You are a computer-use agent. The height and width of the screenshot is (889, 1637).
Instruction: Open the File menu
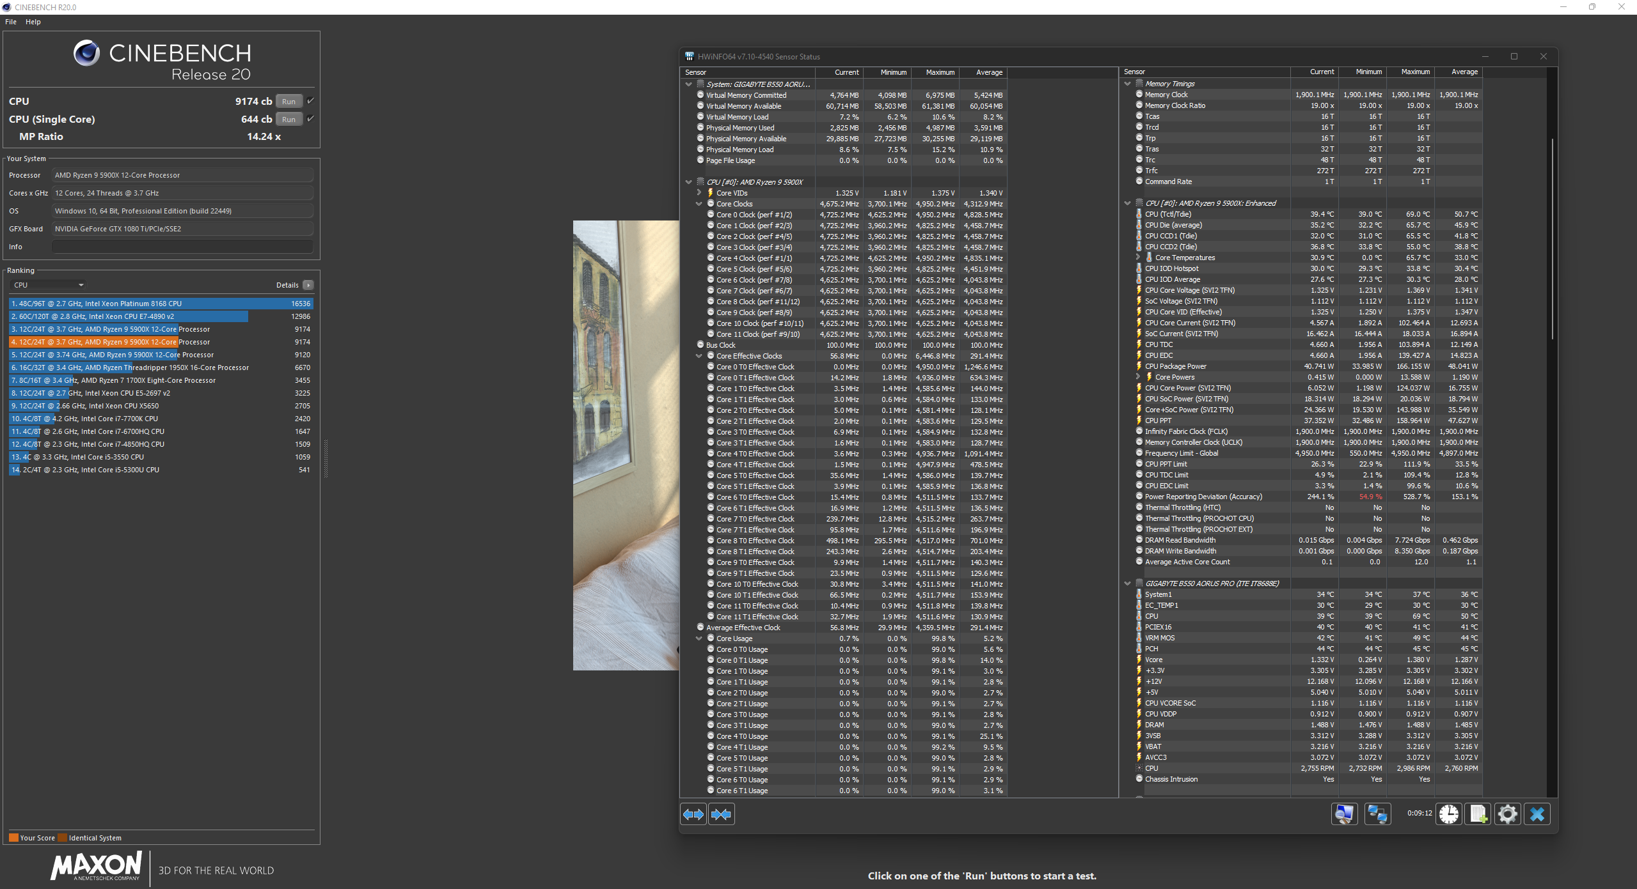(11, 22)
